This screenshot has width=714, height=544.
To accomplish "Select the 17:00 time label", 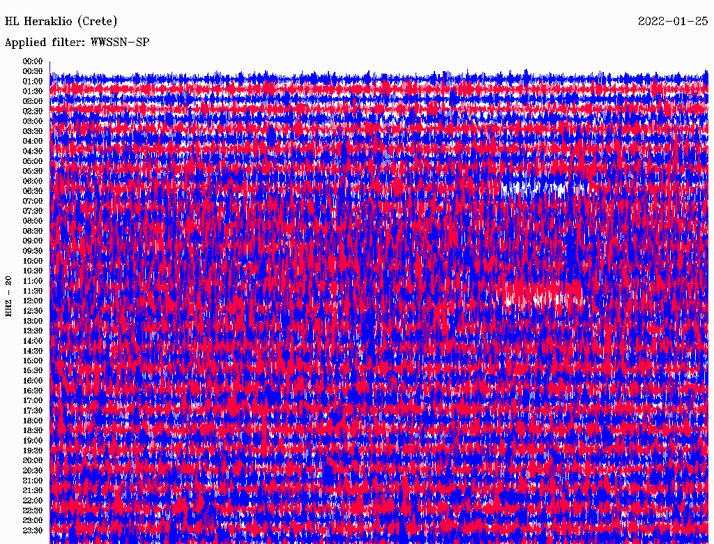I will pyautogui.click(x=33, y=400).
